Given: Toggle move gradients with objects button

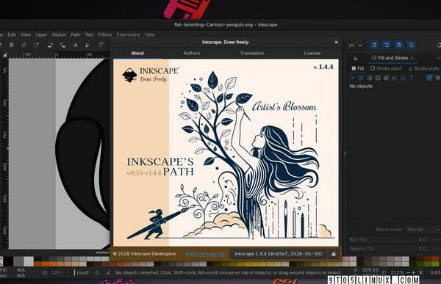Looking at the screenshot, I should (x=399, y=45).
